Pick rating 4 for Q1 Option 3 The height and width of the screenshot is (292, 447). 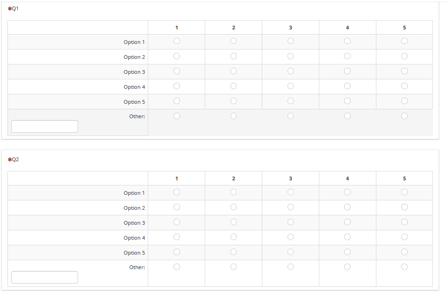click(347, 71)
